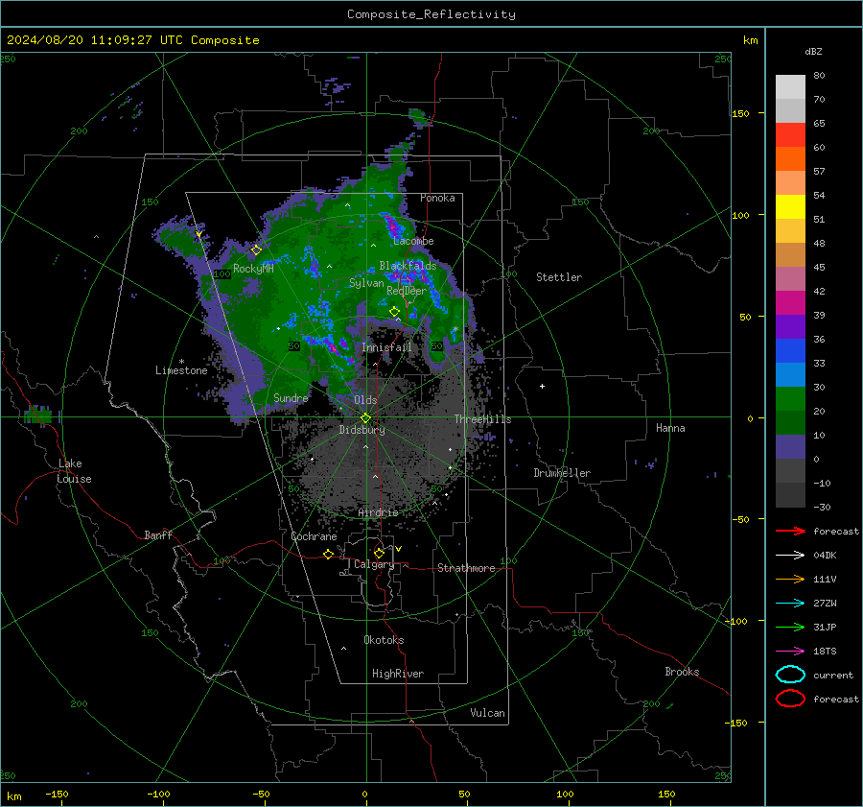Viewport: 863px width, 807px height.
Task: Click the Strathmore label
Action: pos(466,568)
